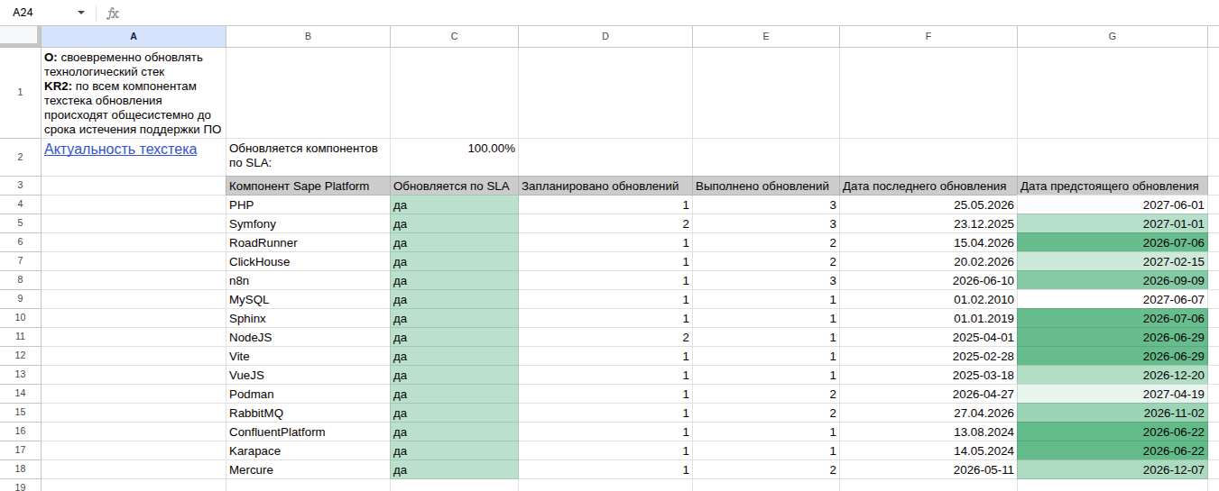Image resolution: width=1219 pixels, height=491 pixels.
Task: Click the 2025-03-18 VueJS update date
Action: coord(928,375)
